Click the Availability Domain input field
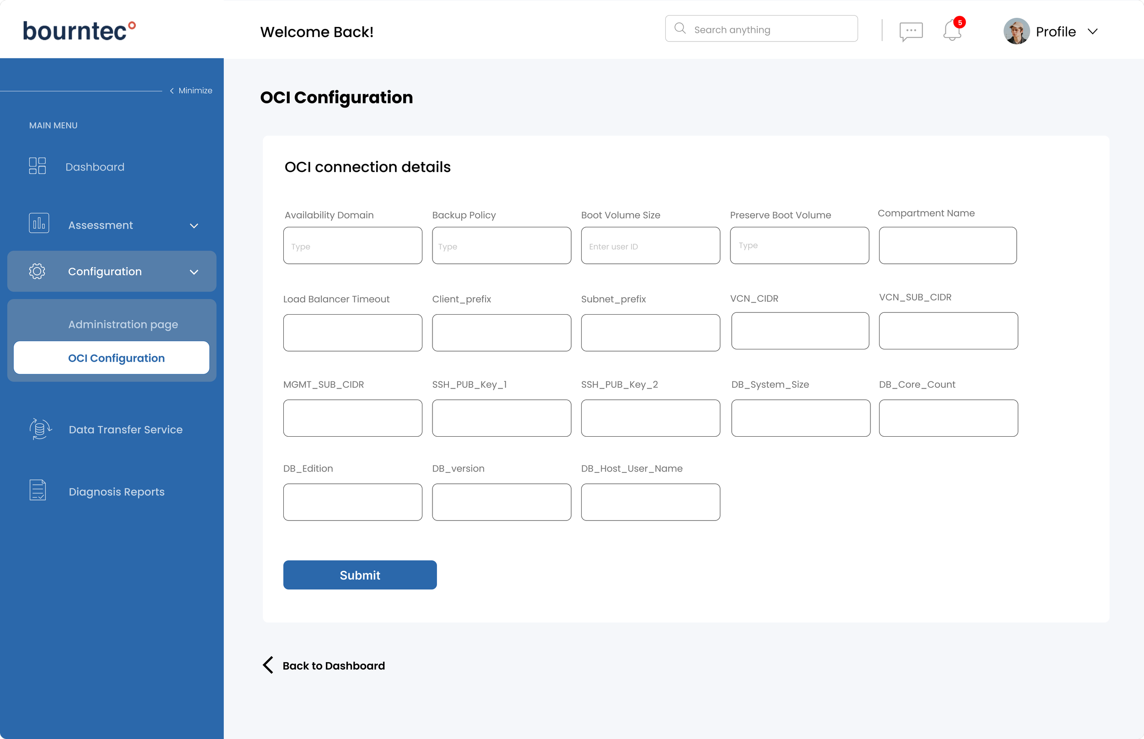 coord(352,246)
